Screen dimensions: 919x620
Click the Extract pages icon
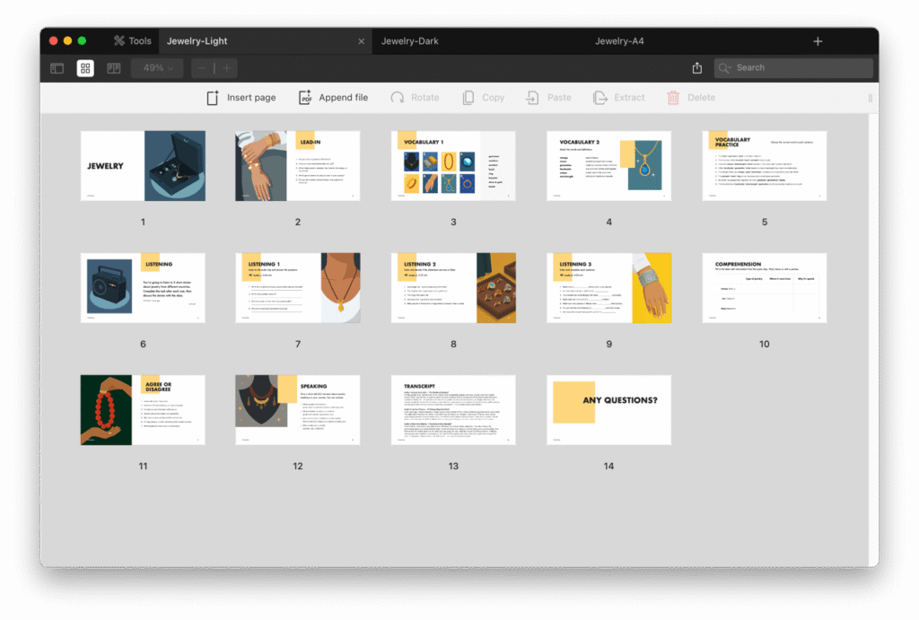[600, 98]
